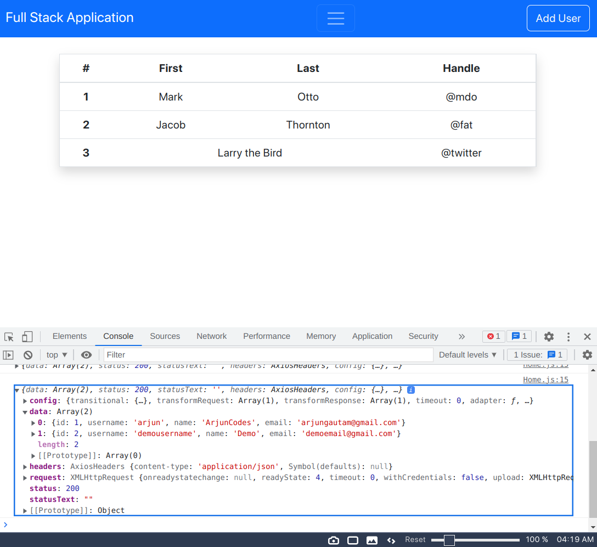Click the image icon in status bar
Image resolution: width=597 pixels, height=547 pixels.
(x=372, y=540)
